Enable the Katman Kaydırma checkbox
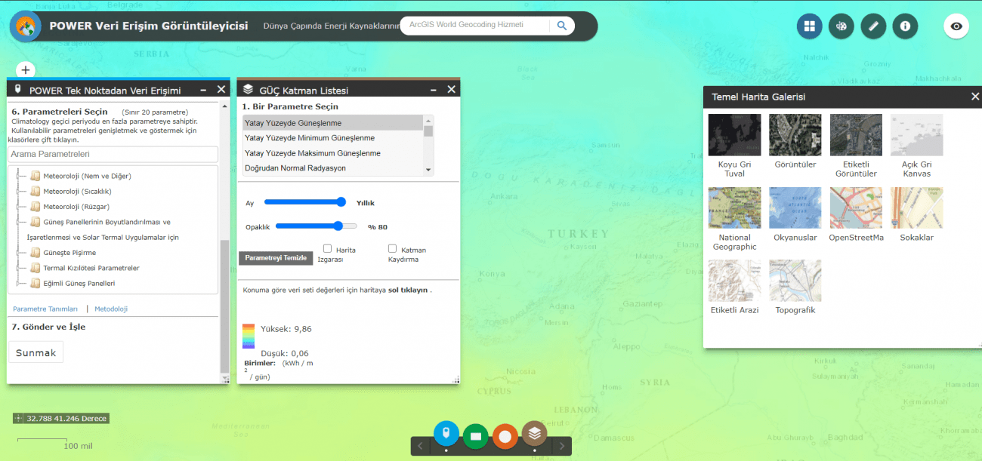Screen dimensions: 982x461 click(392, 248)
